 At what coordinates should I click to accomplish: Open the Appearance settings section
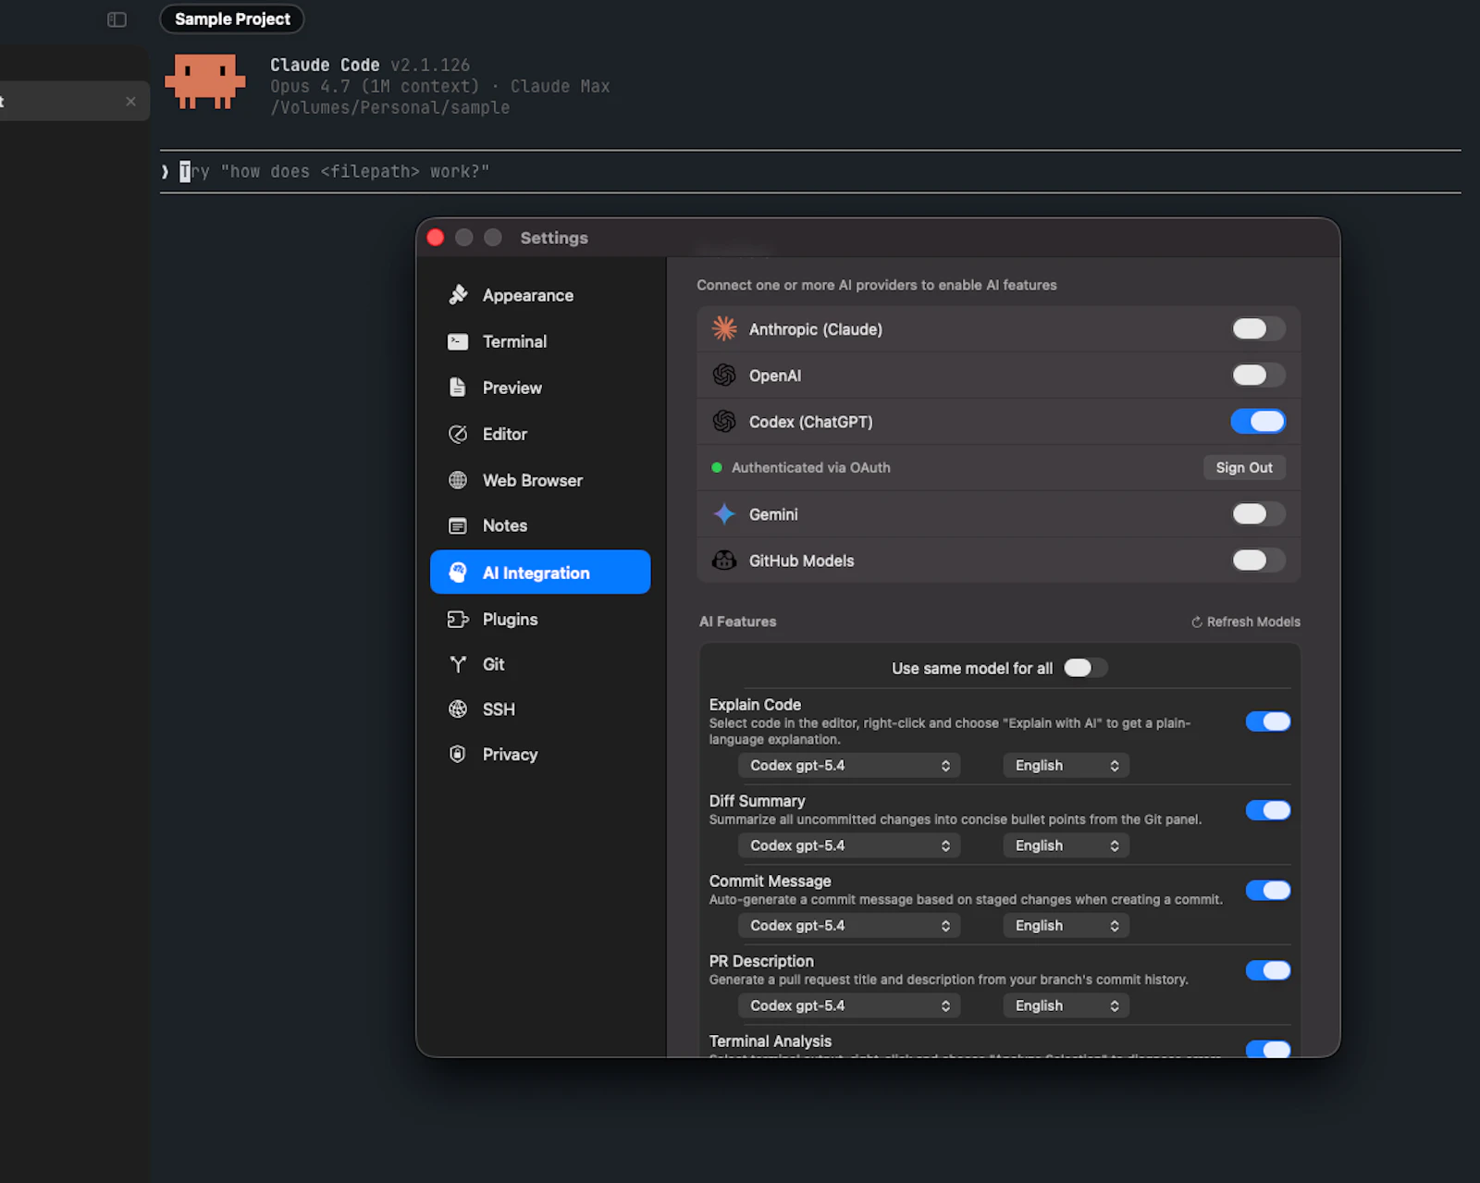(540, 295)
